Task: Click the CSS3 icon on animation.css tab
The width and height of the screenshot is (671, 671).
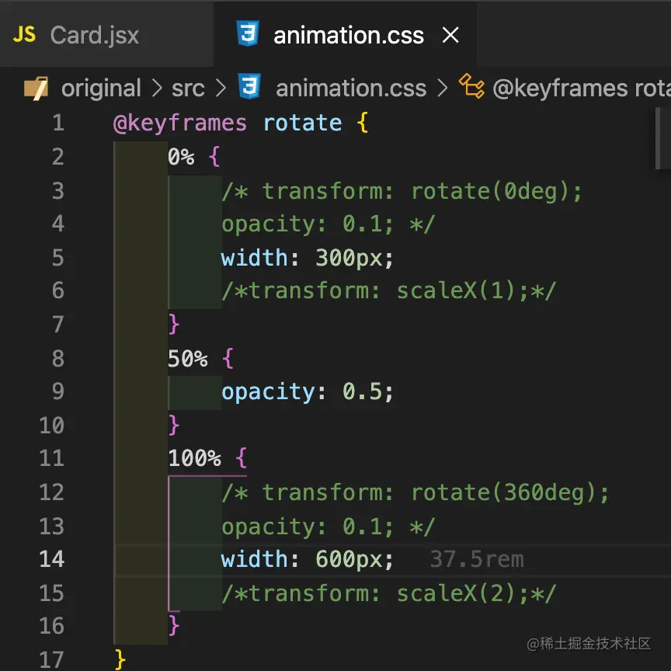Action: click(x=249, y=35)
